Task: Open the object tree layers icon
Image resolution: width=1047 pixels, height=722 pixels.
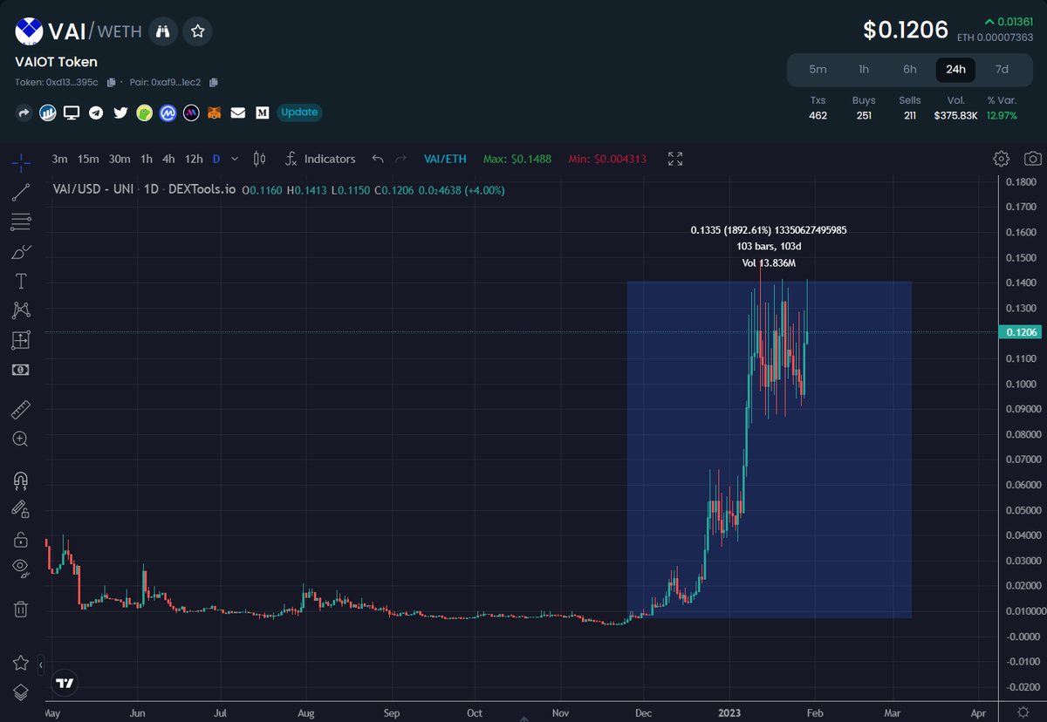Action: coord(21,692)
